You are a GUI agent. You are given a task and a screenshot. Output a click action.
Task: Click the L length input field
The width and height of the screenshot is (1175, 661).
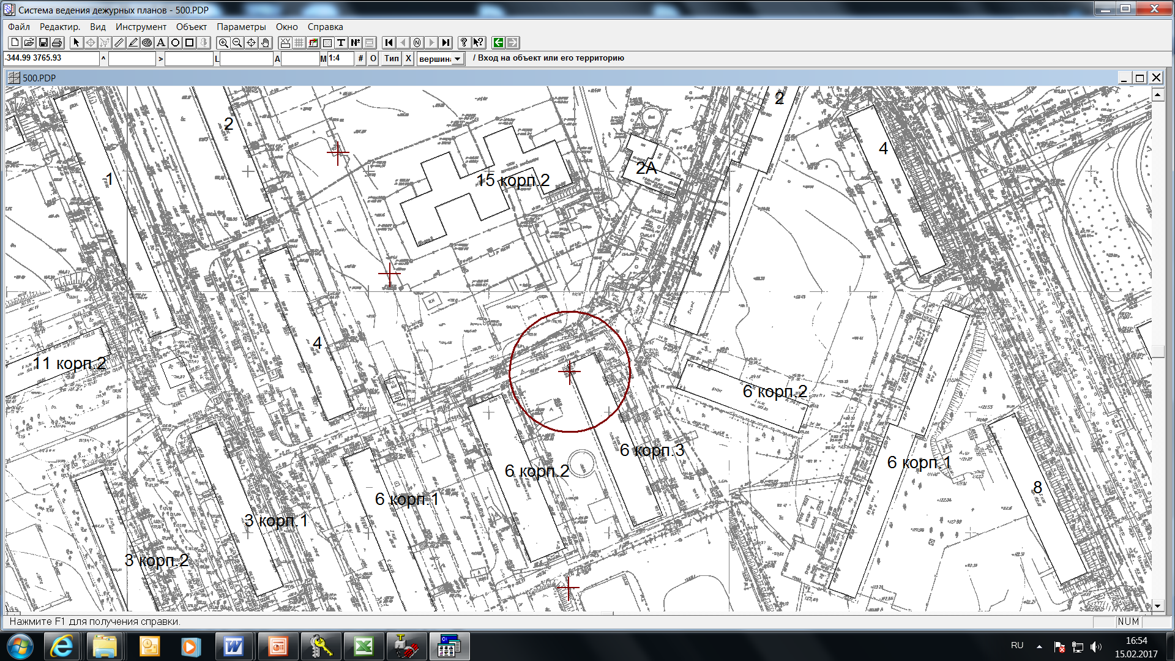[246, 59]
